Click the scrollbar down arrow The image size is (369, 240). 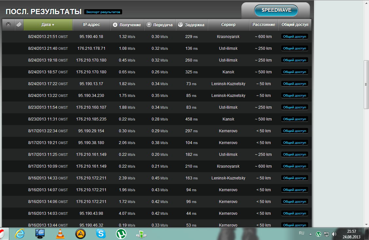click(366, 225)
